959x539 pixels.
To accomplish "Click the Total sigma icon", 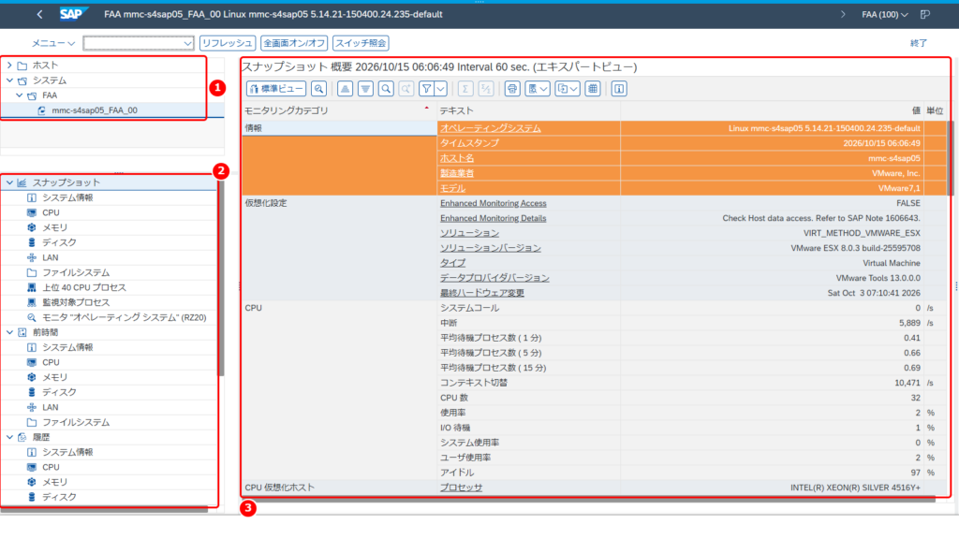I will coord(465,89).
